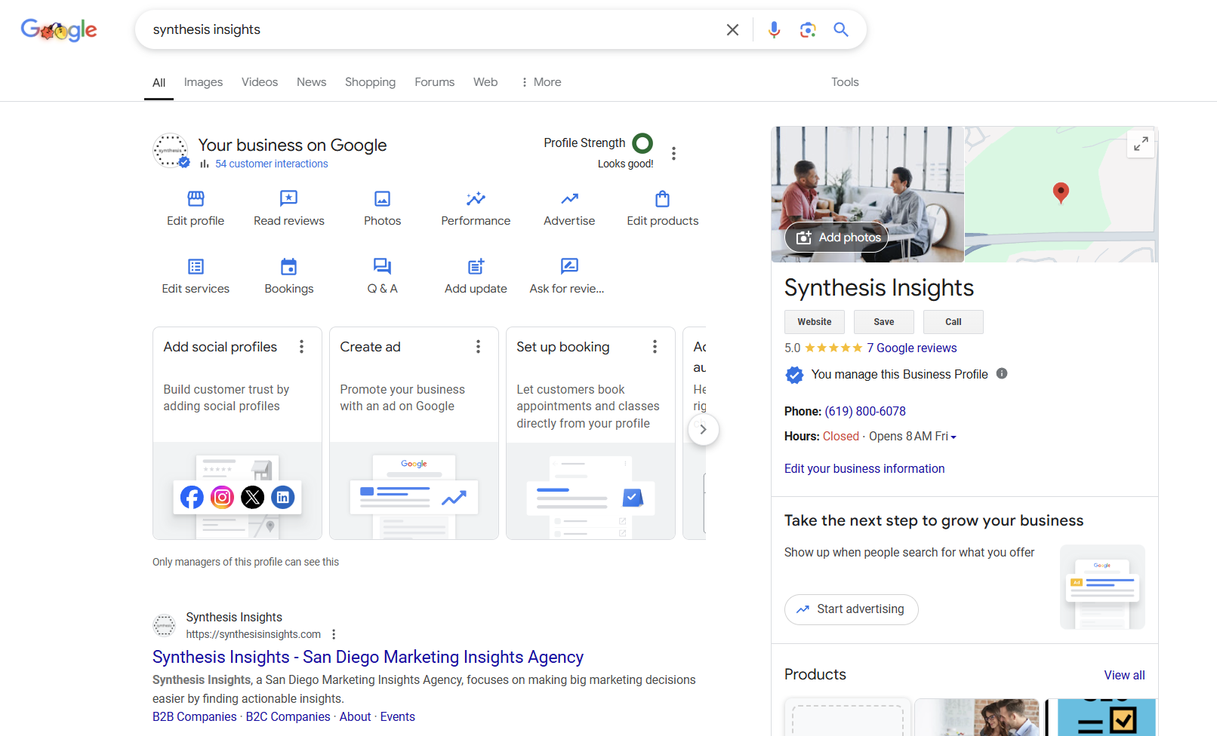
Task: Click the Call button
Action: click(954, 322)
